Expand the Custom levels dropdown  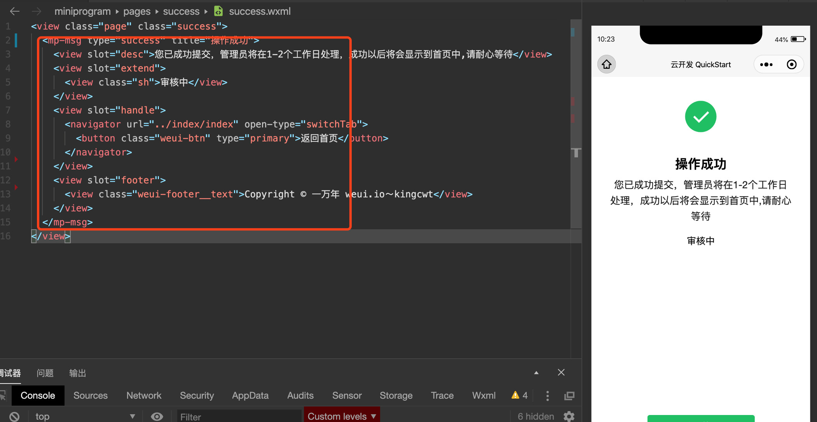(342, 416)
